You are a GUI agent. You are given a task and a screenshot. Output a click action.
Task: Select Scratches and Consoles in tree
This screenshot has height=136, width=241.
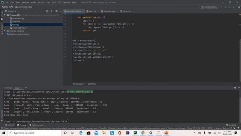point(18,34)
